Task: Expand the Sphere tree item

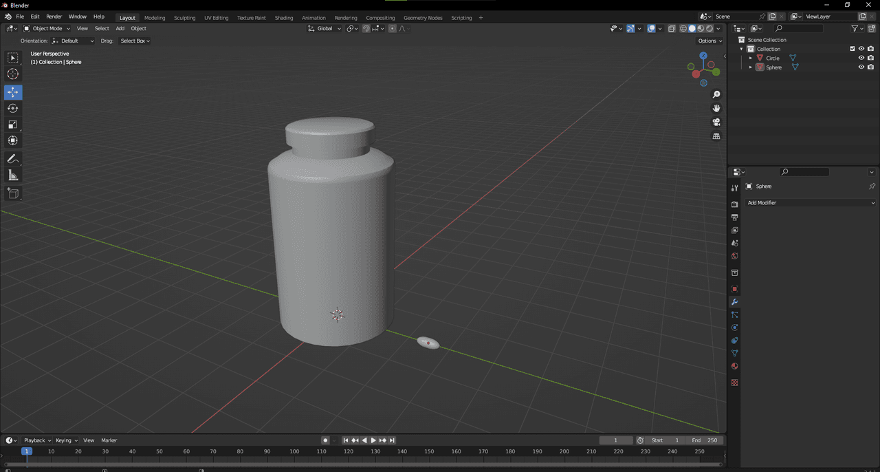Action: pyautogui.click(x=751, y=67)
